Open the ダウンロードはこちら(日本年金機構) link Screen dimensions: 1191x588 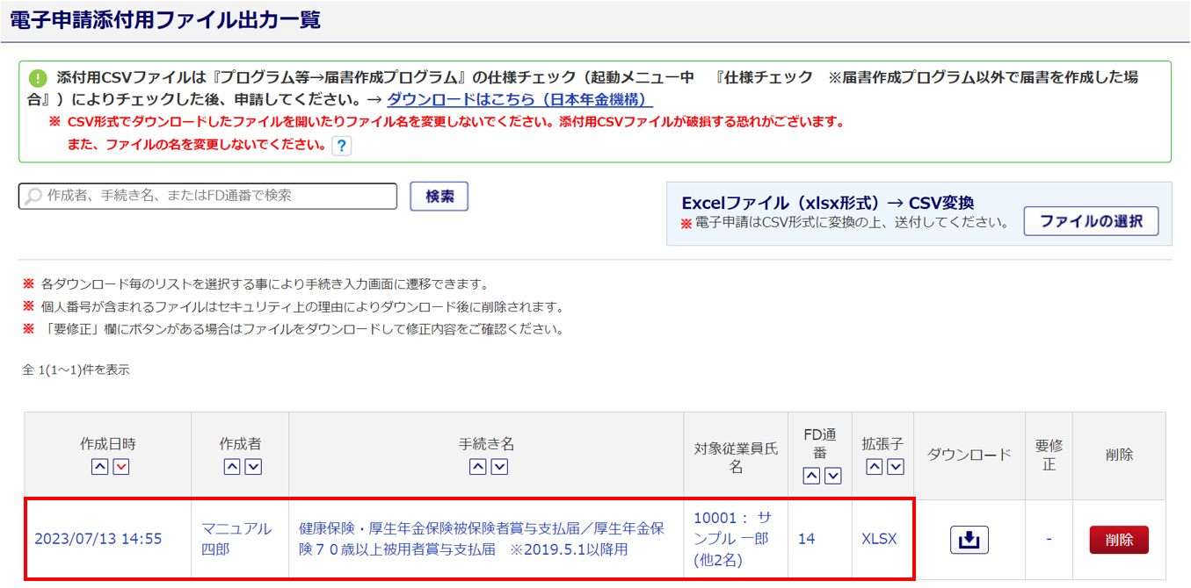coord(519,99)
